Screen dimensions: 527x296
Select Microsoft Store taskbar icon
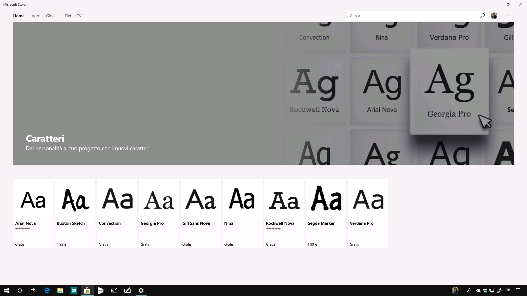tap(87, 291)
